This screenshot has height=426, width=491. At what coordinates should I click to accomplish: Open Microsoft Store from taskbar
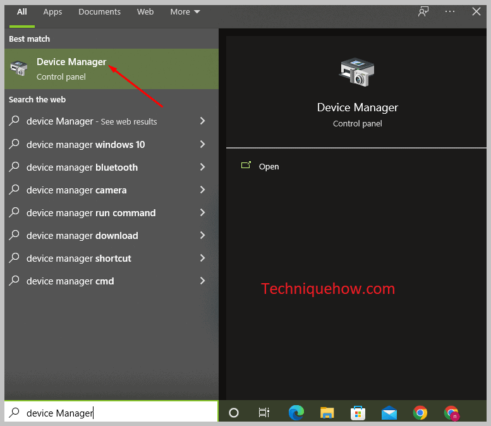click(x=358, y=413)
